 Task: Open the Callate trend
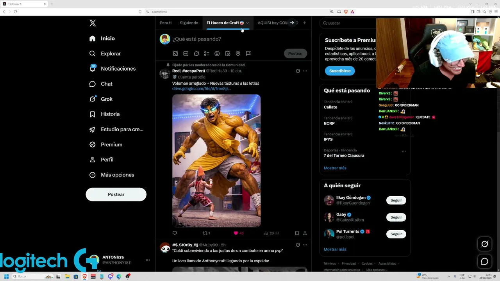(x=330, y=107)
